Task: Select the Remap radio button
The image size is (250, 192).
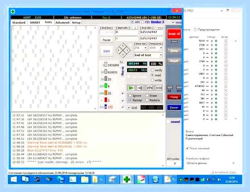Action: coord(130,100)
